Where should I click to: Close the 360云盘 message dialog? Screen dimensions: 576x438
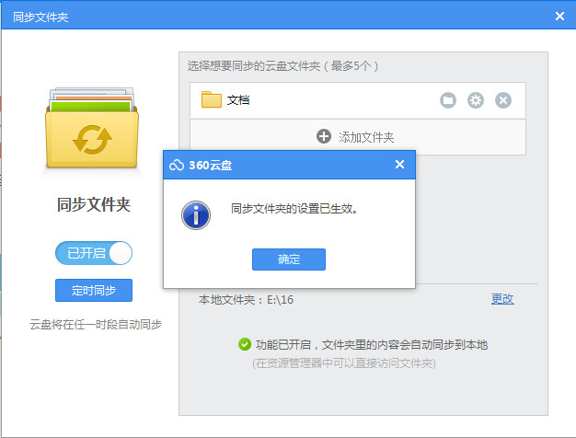(x=399, y=164)
